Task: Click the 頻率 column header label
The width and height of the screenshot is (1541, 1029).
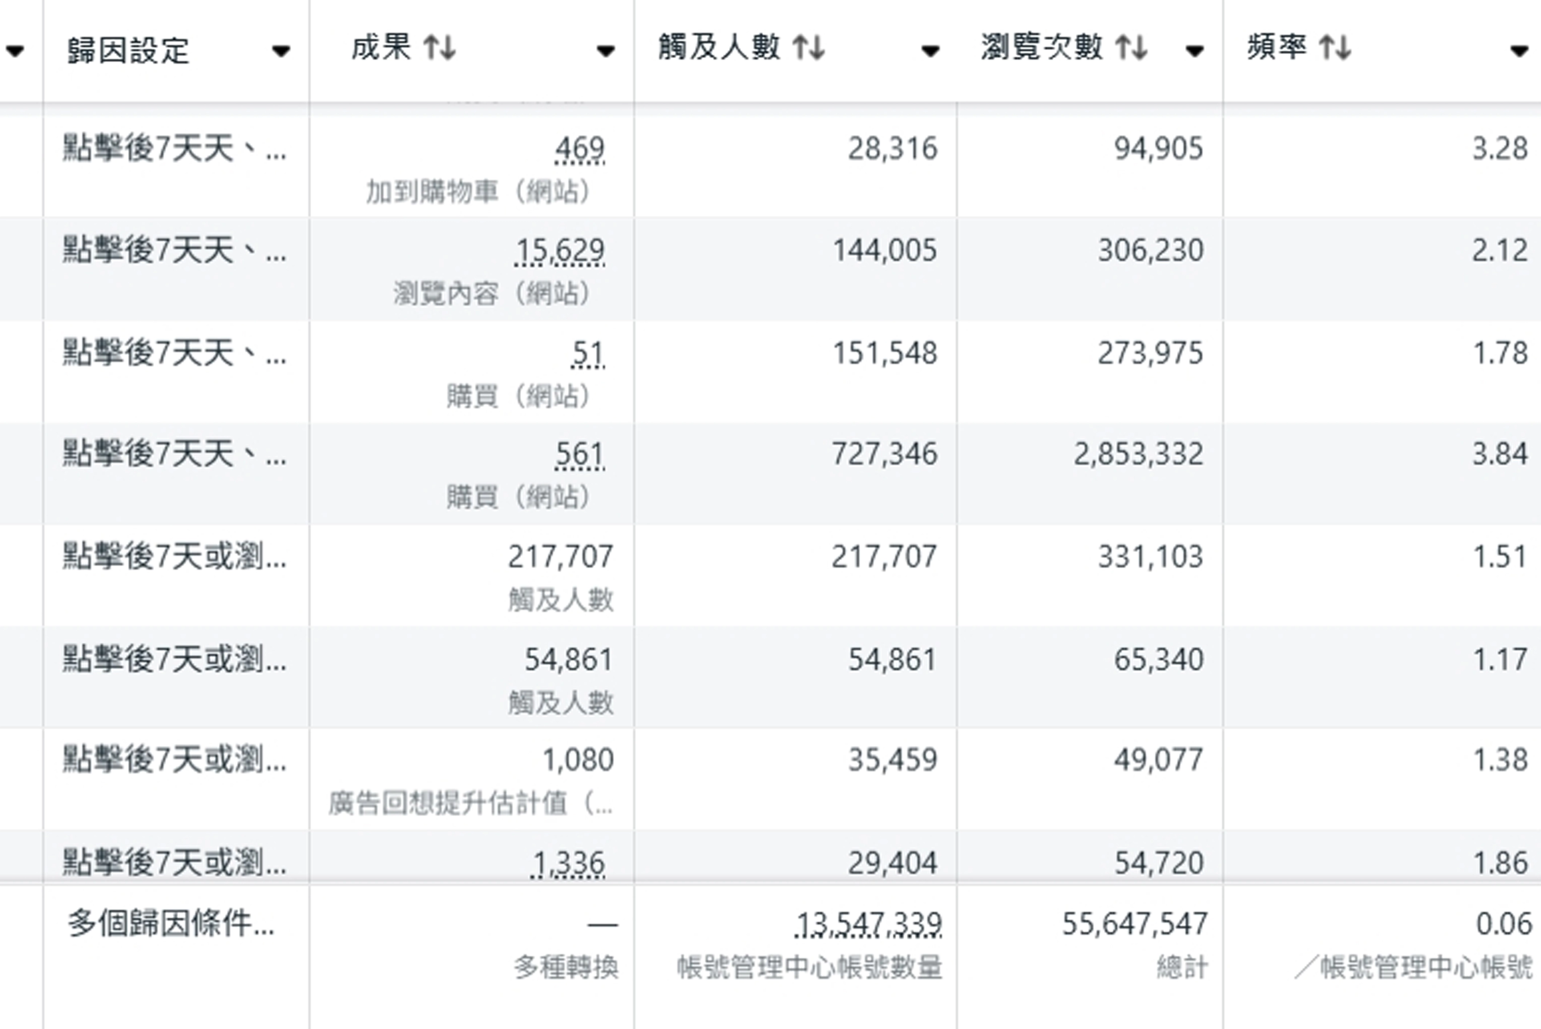Action: click(x=1277, y=48)
